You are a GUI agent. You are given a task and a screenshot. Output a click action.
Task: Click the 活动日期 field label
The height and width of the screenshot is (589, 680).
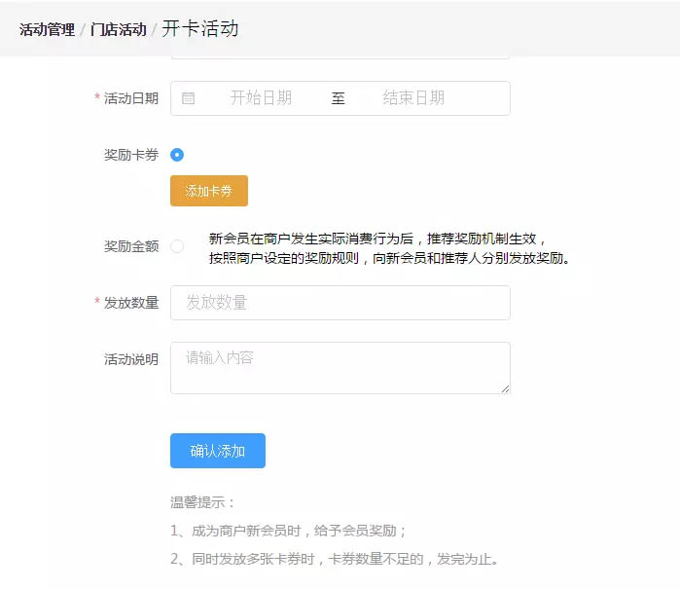point(131,98)
